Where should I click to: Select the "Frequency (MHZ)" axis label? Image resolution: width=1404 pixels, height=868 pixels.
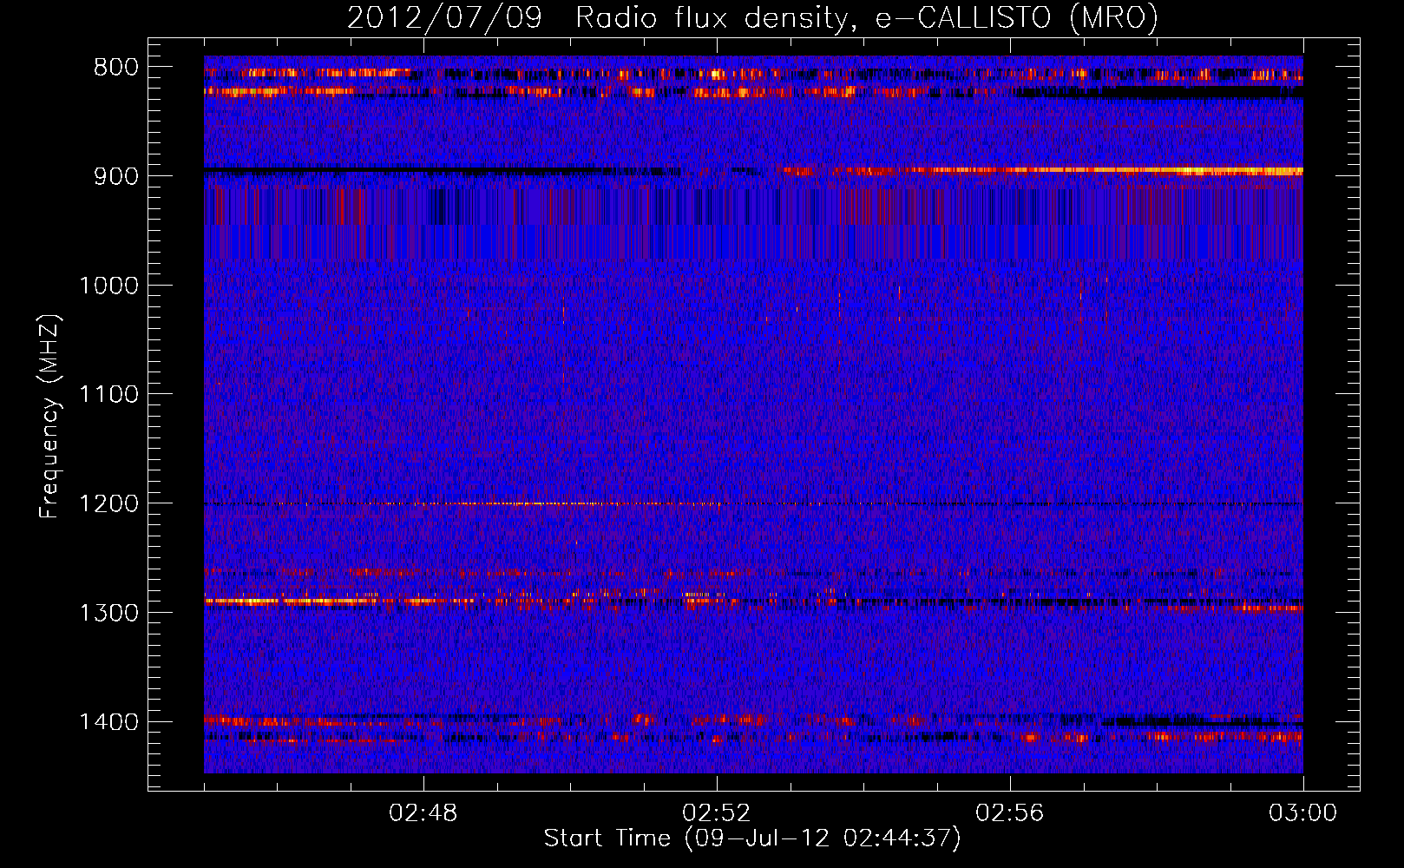click(50, 417)
